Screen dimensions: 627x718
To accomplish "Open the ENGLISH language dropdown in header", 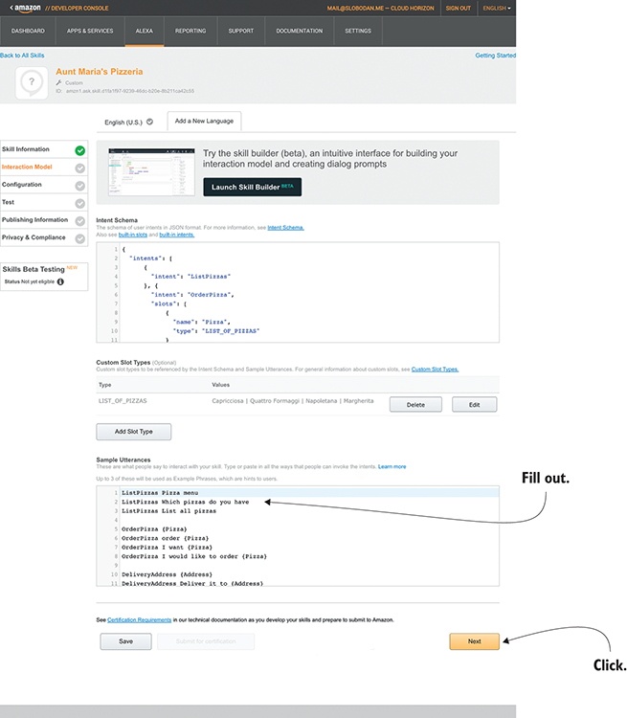I will click(496, 8).
